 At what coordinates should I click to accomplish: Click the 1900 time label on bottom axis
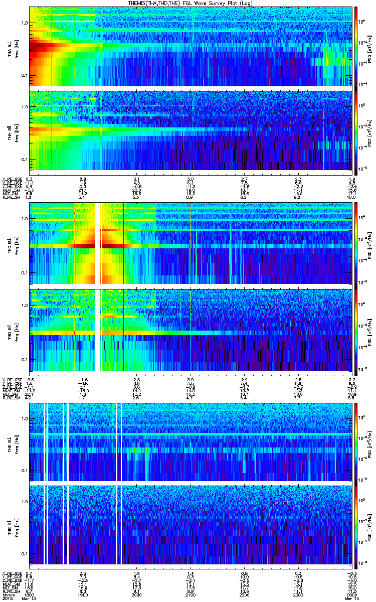(x=83, y=594)
